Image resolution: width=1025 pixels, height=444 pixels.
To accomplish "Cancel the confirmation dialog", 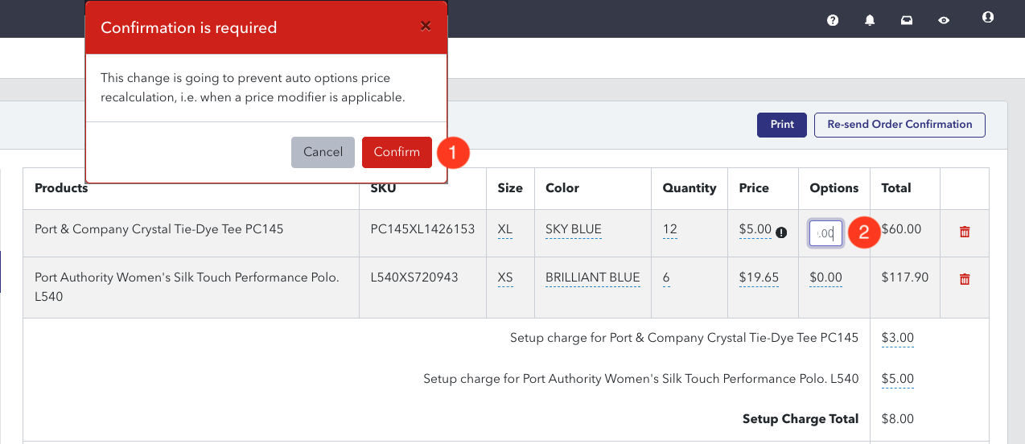I will [323, 152].
